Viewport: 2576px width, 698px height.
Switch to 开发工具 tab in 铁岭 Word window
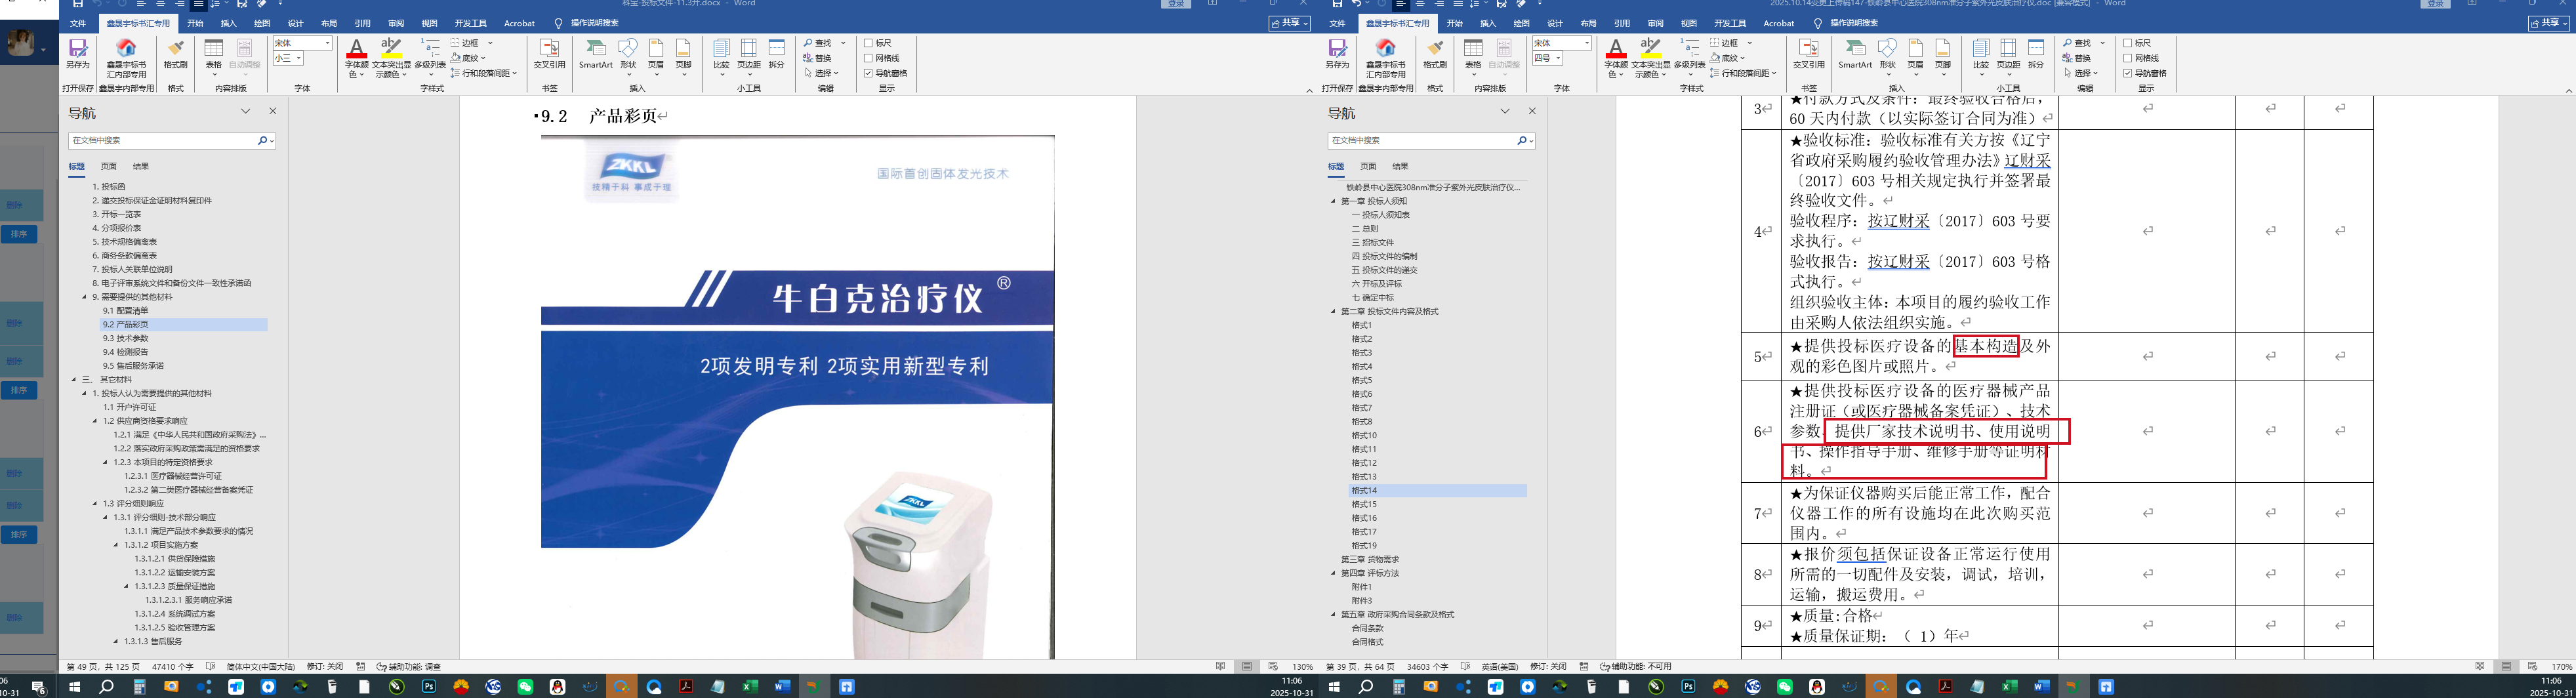(x=1730, y=23)
